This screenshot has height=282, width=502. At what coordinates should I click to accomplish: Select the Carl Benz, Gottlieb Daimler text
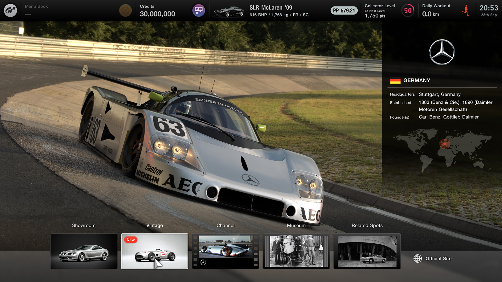(x=449, y=117)
